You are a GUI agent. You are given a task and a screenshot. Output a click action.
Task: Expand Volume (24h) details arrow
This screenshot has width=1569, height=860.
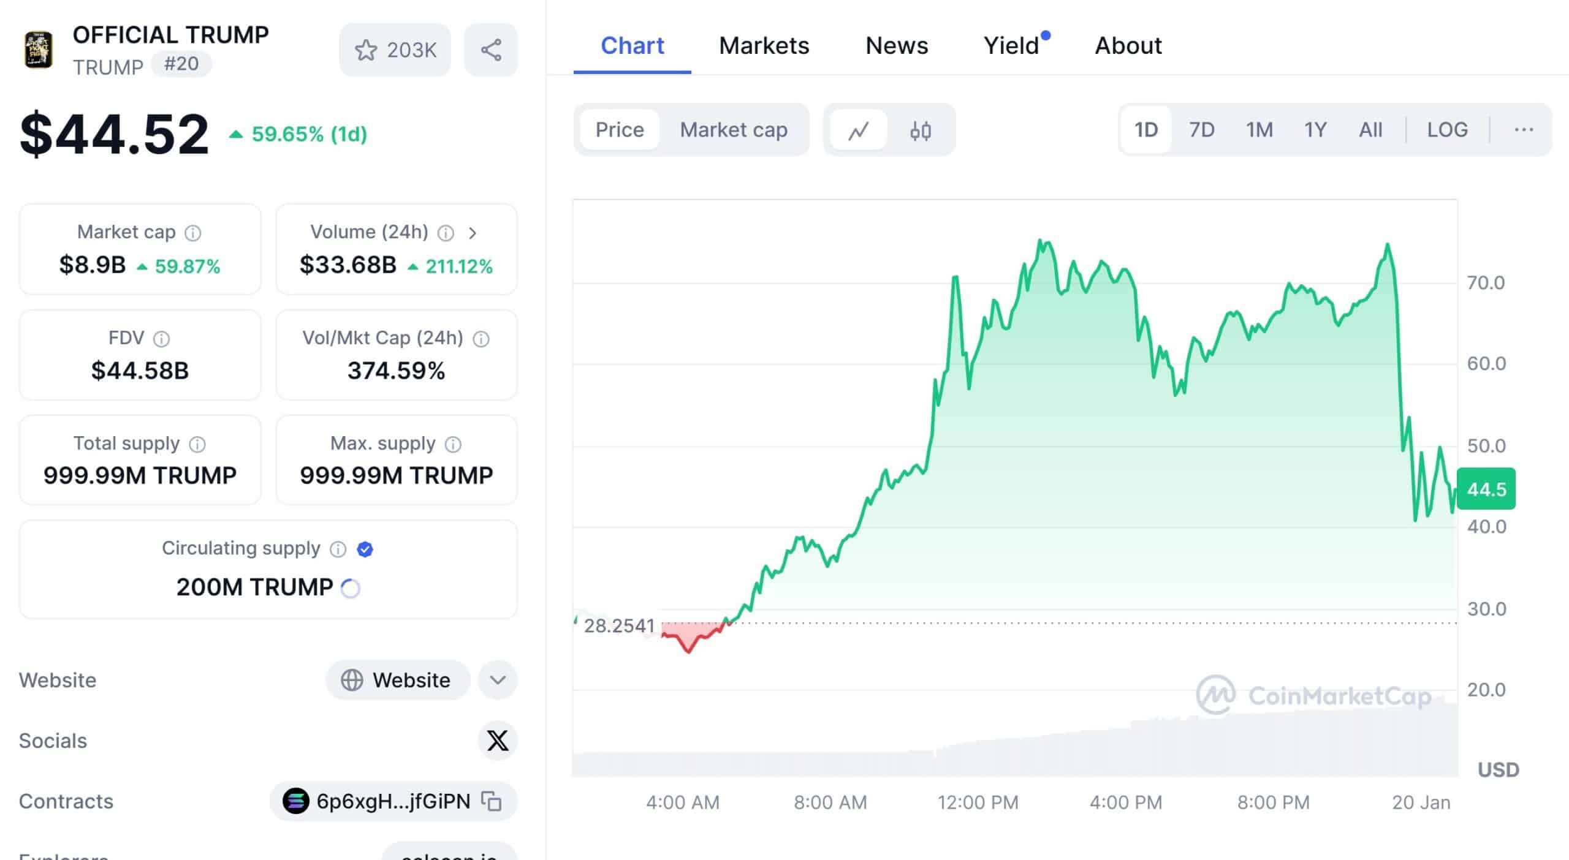click(x=473, y=233)
